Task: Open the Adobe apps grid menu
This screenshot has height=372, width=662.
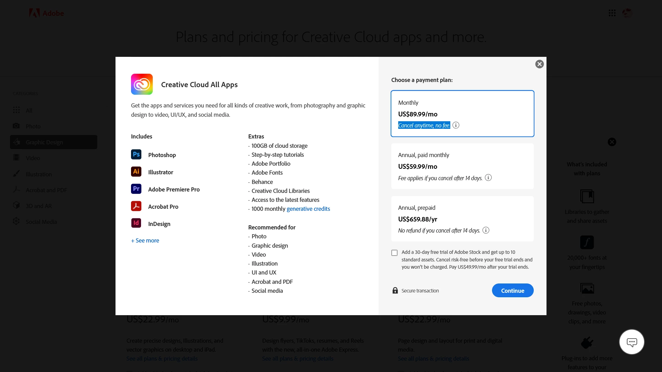Action: pyautogui.click(x=612, y=13)
